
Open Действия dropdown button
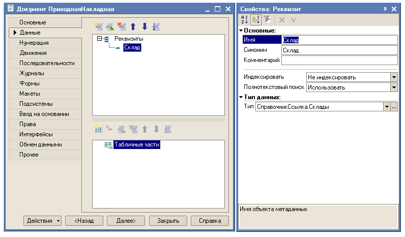(x=42, y=221)
